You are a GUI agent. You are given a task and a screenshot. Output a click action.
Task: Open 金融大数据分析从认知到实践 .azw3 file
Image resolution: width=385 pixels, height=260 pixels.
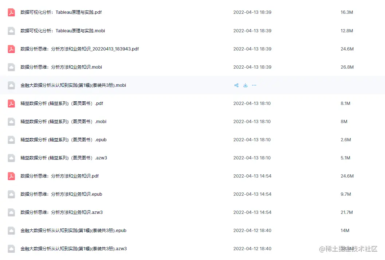[74, 249]
